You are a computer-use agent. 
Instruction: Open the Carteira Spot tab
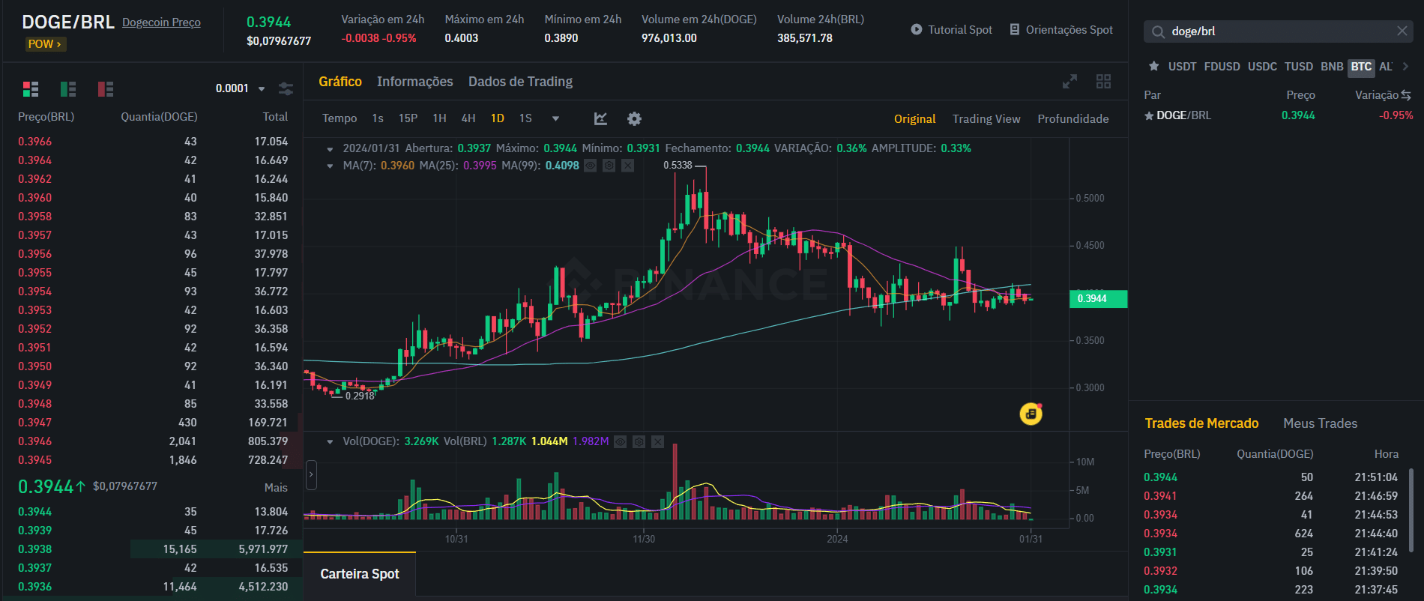pos(360,574)
